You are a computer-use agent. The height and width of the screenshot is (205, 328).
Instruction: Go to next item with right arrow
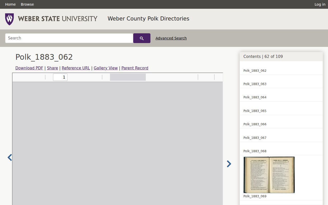229,164
